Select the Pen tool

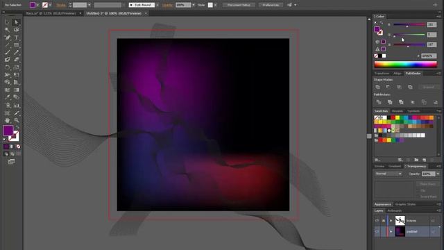tap(8, 37)
